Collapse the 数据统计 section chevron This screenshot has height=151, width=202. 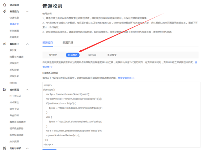click(x=27, y=44)
